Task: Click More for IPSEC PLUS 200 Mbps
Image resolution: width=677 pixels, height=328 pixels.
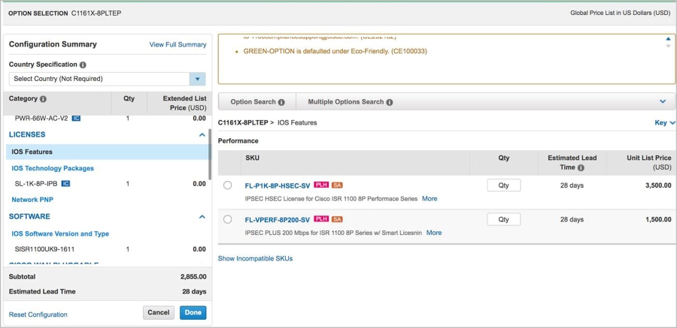Action: [x=434, y=233]
